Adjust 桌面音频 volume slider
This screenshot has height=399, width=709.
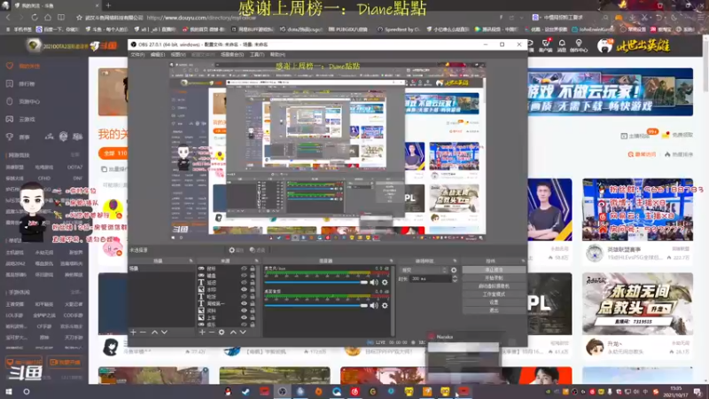point(316,305)
